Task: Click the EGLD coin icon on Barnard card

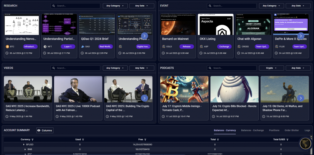Action: click(x=164, y=46)
